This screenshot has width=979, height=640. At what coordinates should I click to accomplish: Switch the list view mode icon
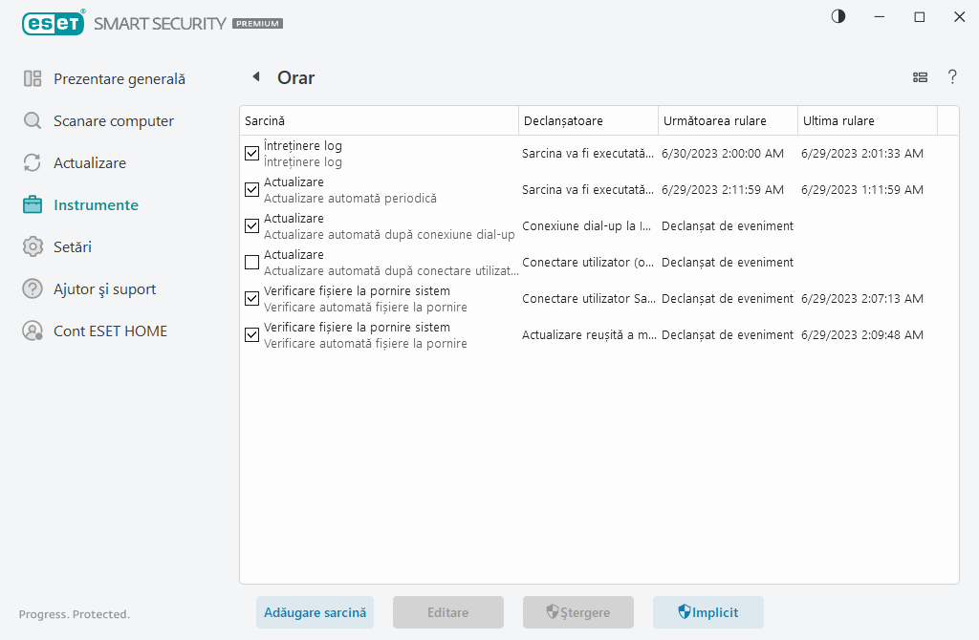click(920, 77)
